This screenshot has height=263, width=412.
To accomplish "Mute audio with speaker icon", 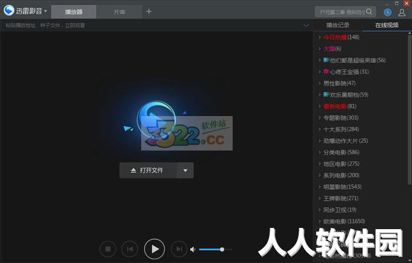I will pyautogui.click(x=193, y=249).
